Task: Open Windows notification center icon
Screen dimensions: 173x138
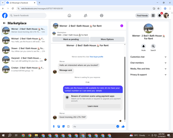Action: click(169, 135)
